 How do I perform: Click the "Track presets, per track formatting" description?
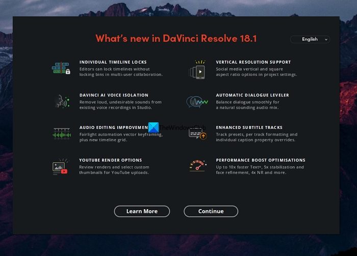[257, 137]
